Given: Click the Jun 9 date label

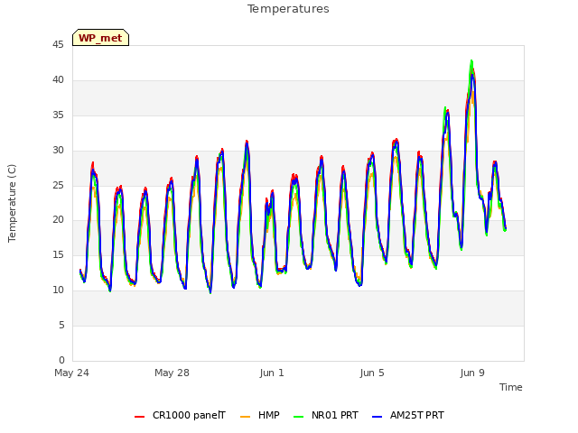Looking at the screenshot, I should pyautogui.click(x=472, y=373).
